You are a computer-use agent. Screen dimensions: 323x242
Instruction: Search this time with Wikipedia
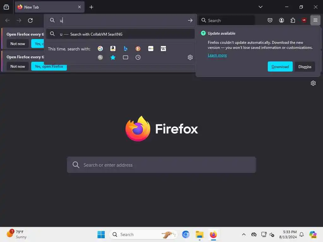[163, 49]
